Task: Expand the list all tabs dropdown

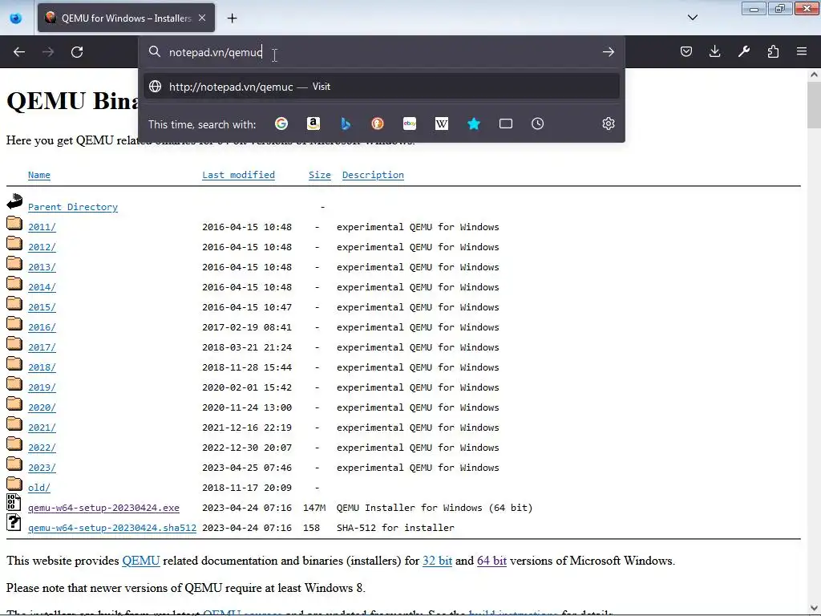Action: (692, 18)
